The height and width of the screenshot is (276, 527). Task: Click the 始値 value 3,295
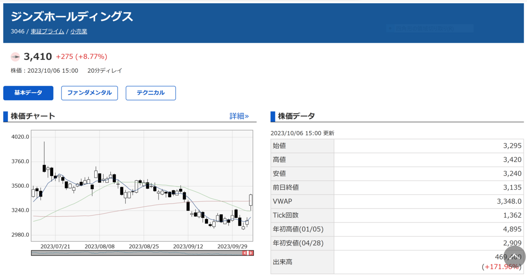coord(513,146)
